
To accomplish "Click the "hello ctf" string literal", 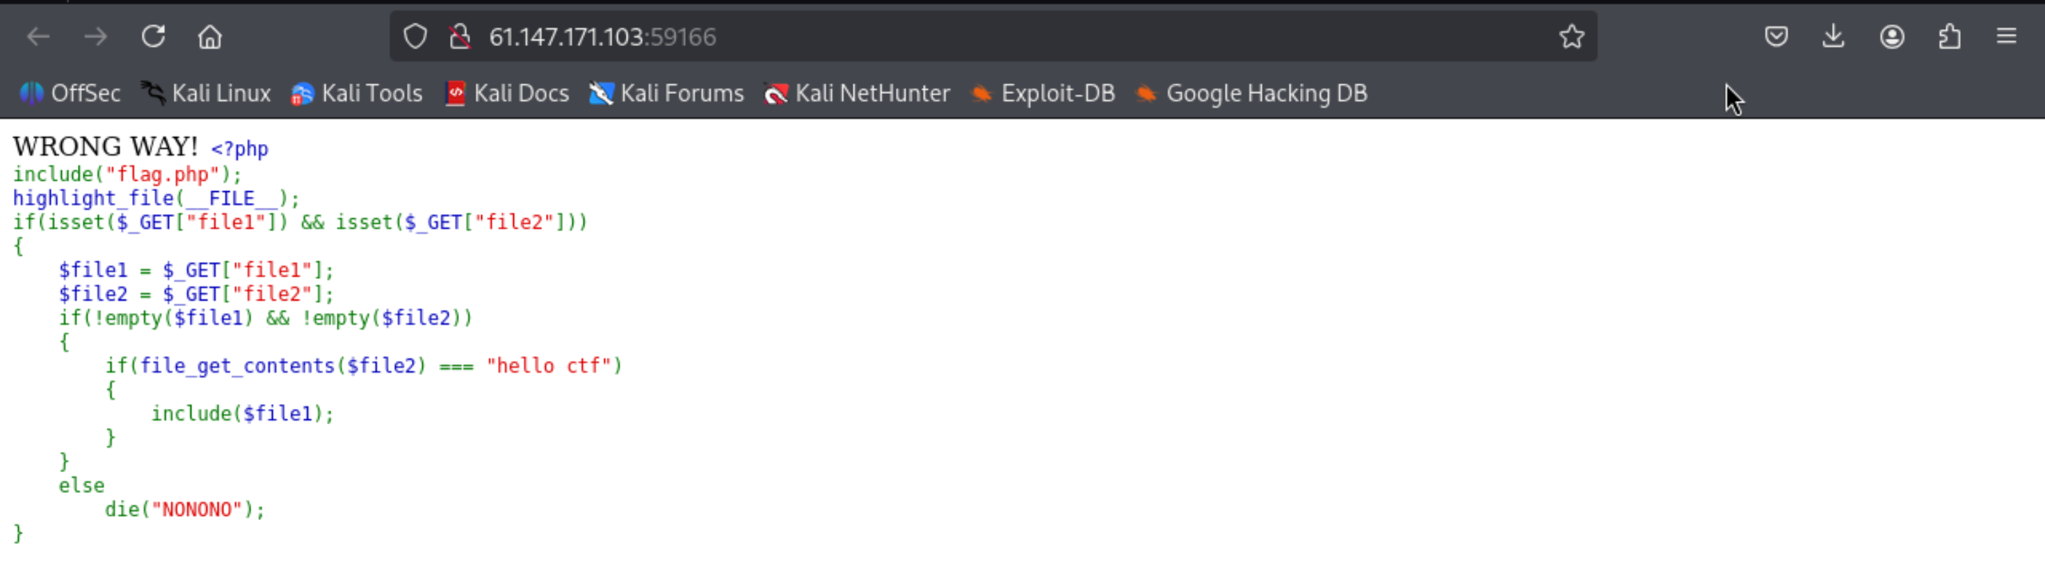I will coord(549,365).
